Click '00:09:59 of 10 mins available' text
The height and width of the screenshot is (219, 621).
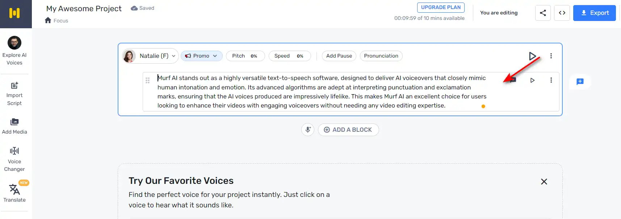(x=429, y=18)
